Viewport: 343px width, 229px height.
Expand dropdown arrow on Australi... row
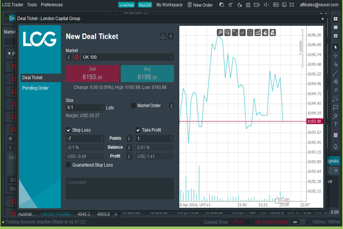coord(115,214)
